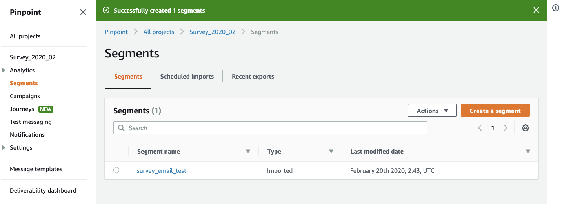562x204 pixels.
Task: Click the February 20th 2020 date cell
Action: click(x=392, y=170)
